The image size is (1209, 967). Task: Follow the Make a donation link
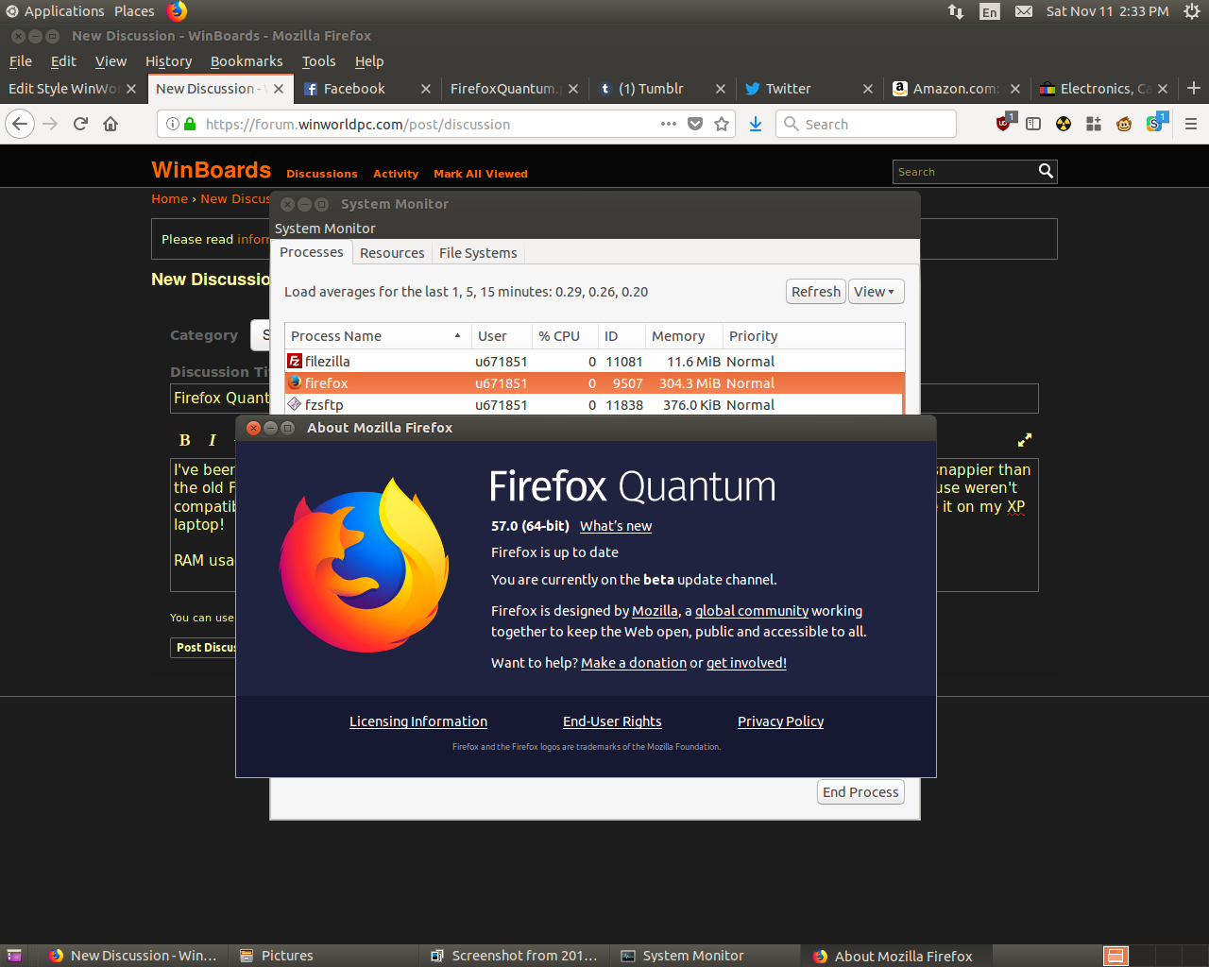pos(634,663)
